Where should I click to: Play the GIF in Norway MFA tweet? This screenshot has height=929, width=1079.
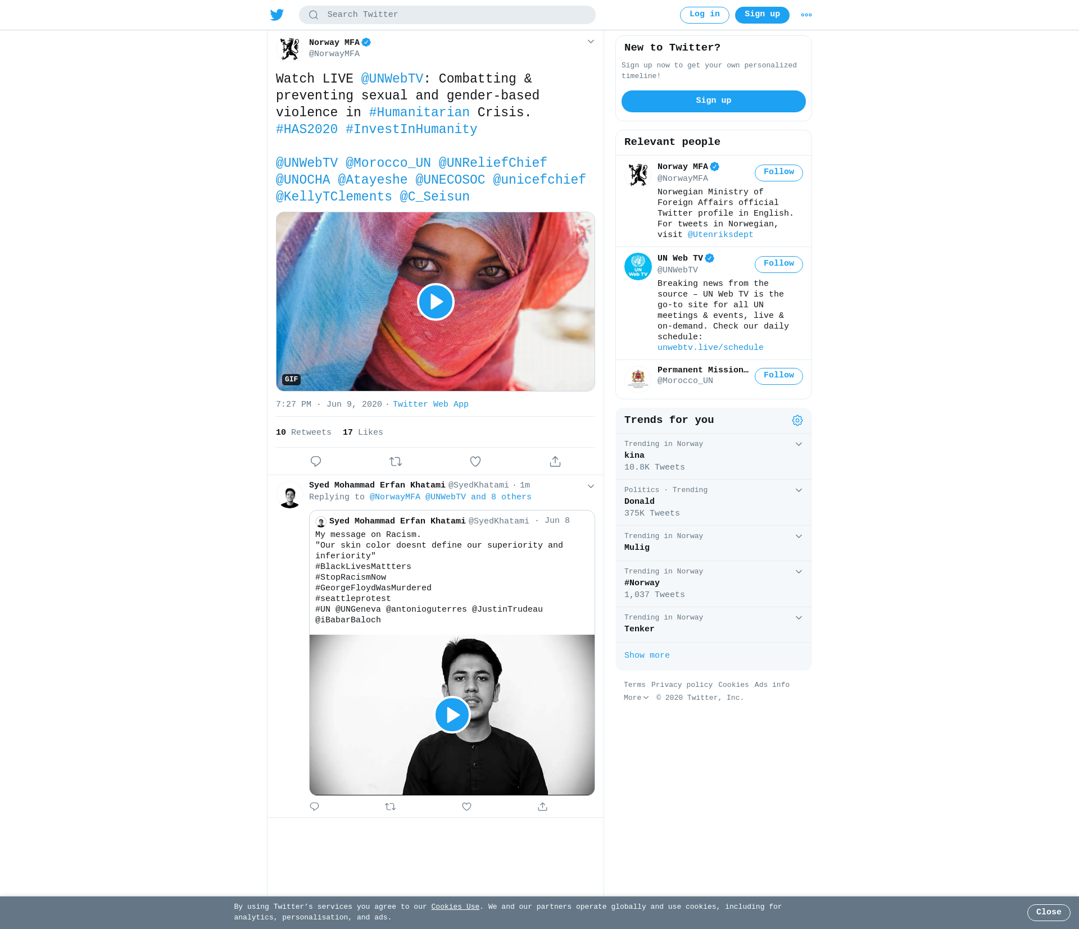coord(436,302)
